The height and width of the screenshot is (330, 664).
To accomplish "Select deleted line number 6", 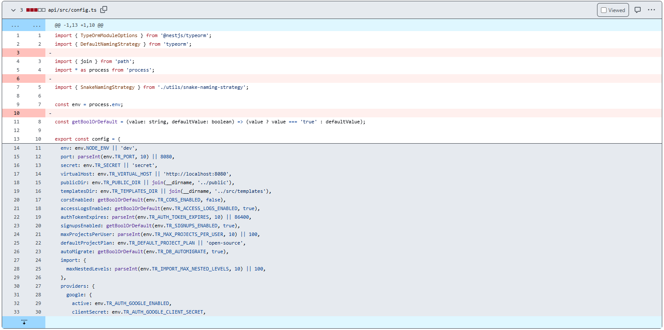I will pos(18,79).
